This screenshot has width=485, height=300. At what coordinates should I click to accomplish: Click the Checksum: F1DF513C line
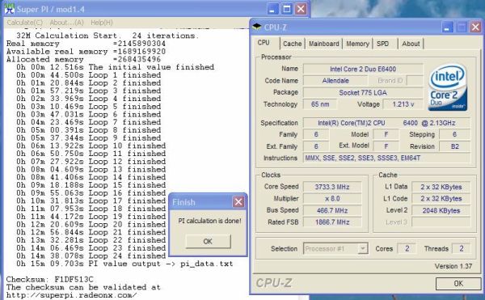[49, 279]
